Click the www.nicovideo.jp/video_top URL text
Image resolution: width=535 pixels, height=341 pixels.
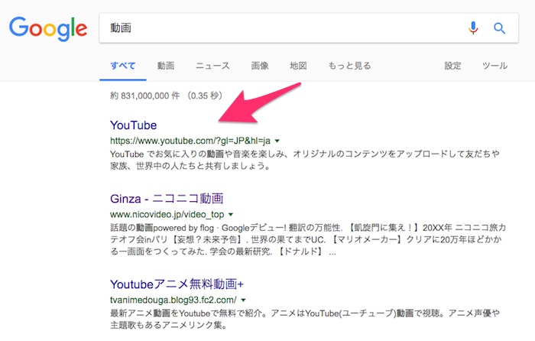point(166,215)
